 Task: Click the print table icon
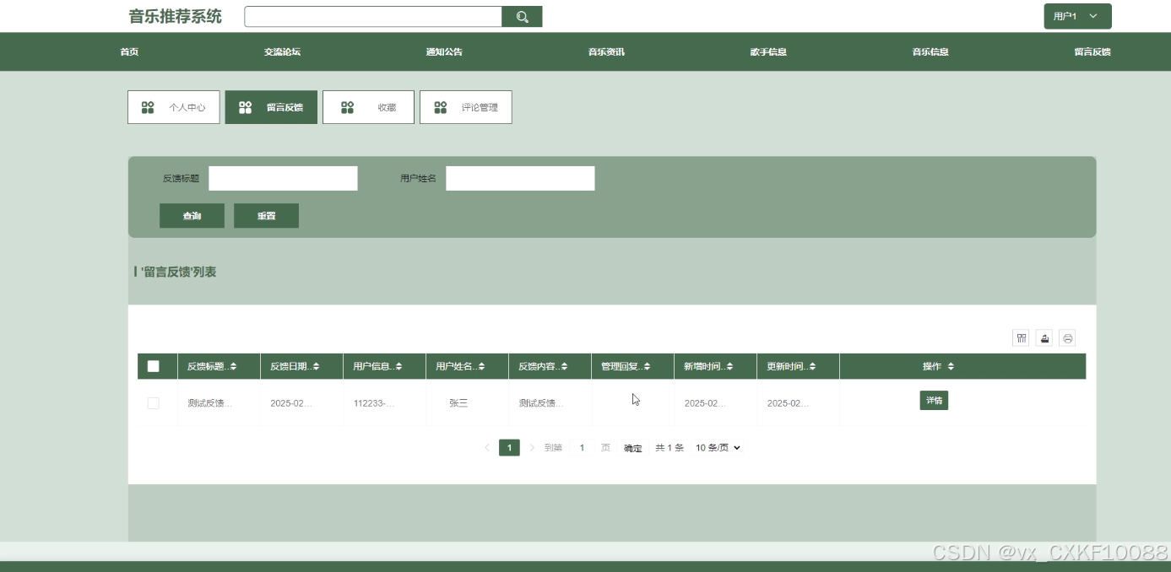click(x=1067, y=338)
